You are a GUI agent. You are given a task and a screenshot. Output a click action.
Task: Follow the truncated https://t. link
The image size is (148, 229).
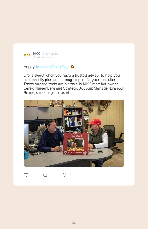63,93
